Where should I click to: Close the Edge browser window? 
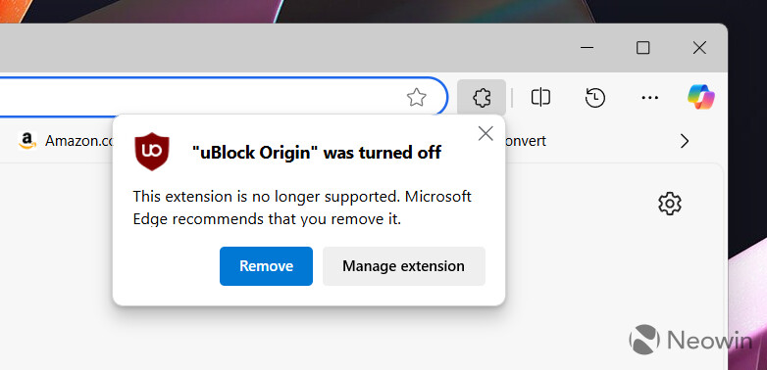pos(699,48)
